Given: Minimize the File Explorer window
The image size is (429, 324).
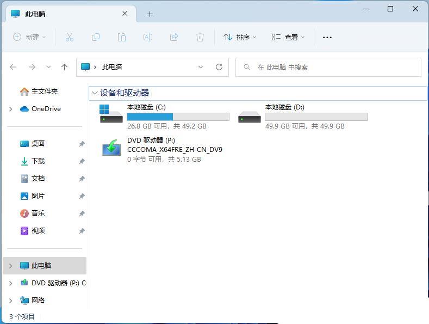Looking at the screenshot, I should pyautogui.click(x=366, y=9).
